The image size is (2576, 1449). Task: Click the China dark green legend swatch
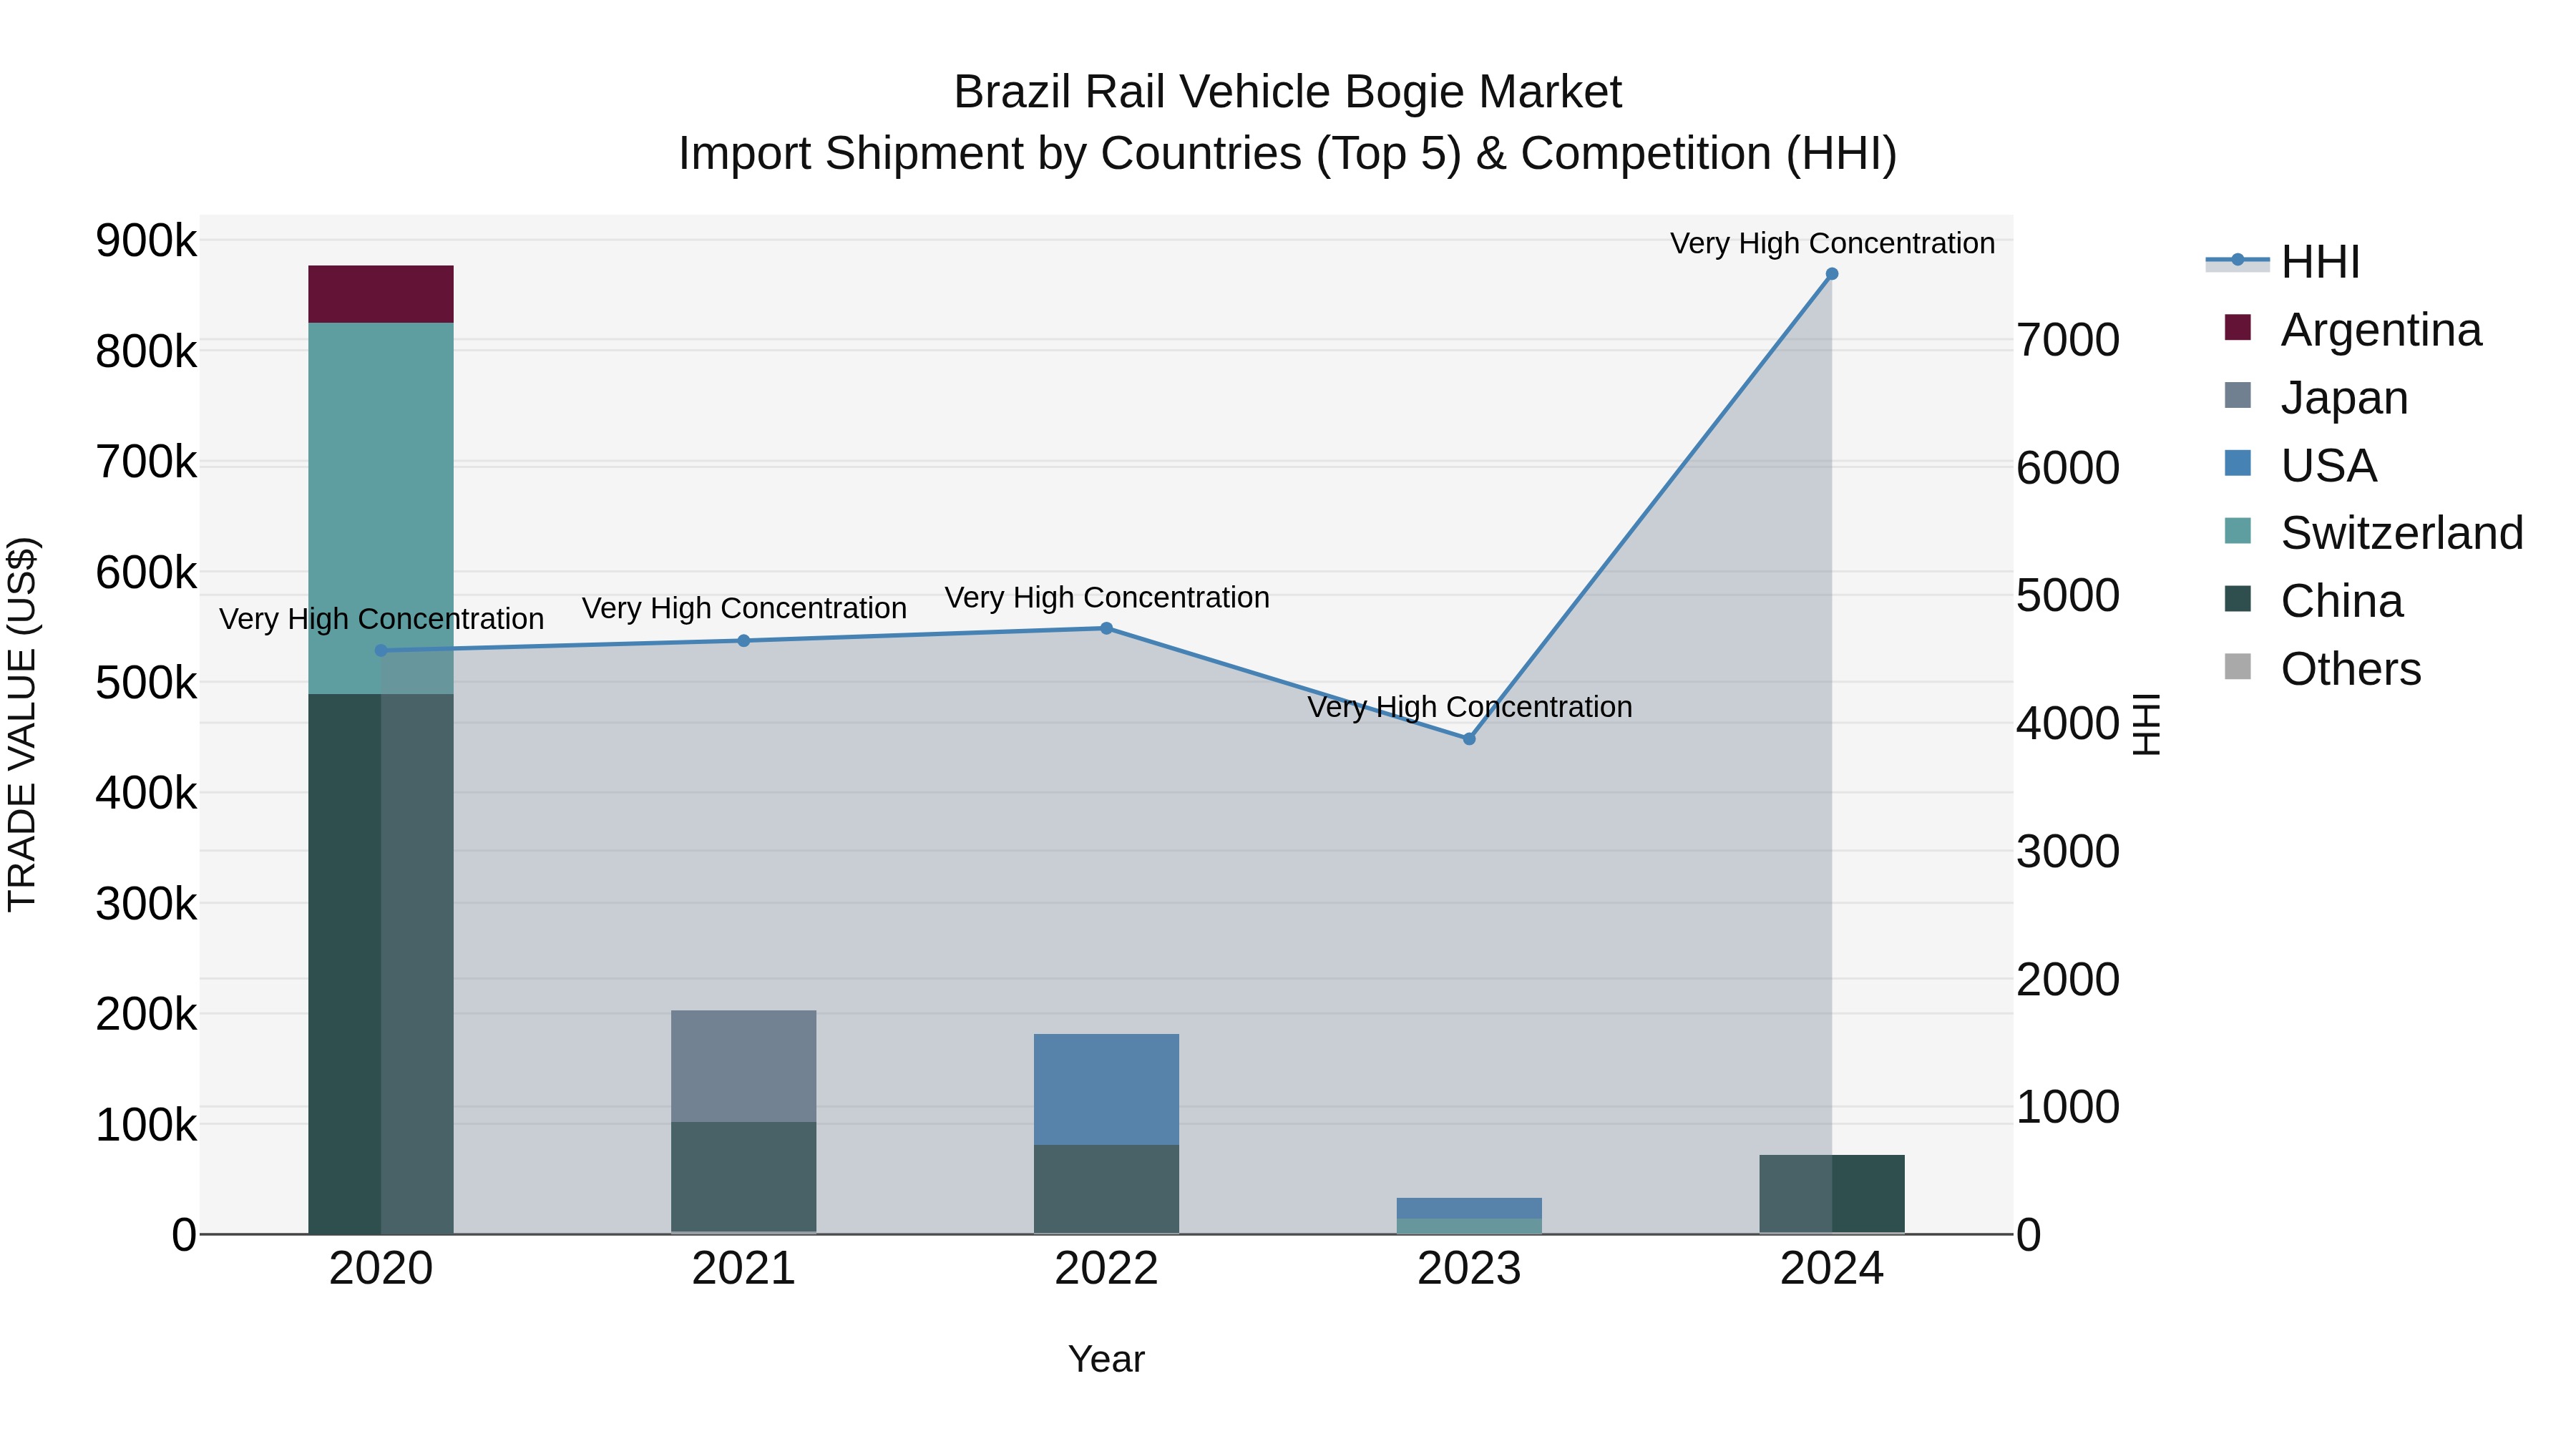coord(2238,599)
